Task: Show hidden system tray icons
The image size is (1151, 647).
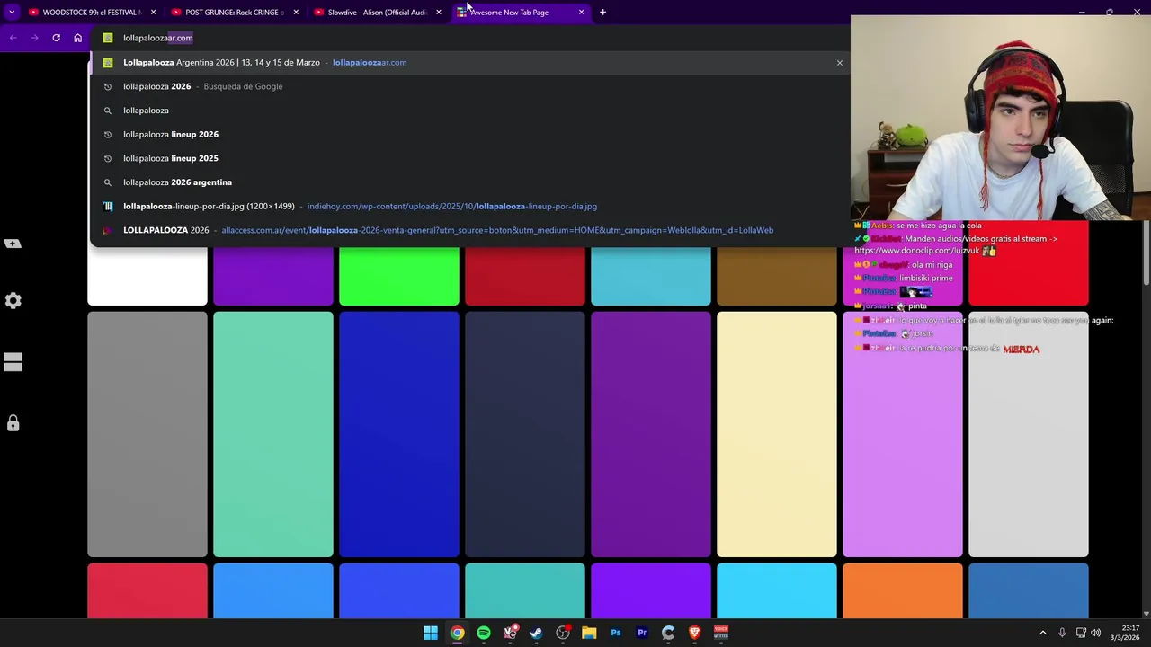Action: tap(1043, 633)
